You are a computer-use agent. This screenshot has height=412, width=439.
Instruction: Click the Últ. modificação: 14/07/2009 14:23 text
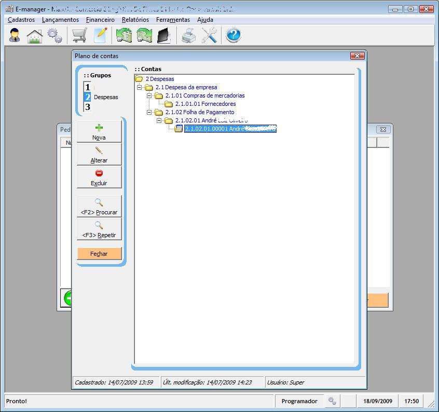207,382
